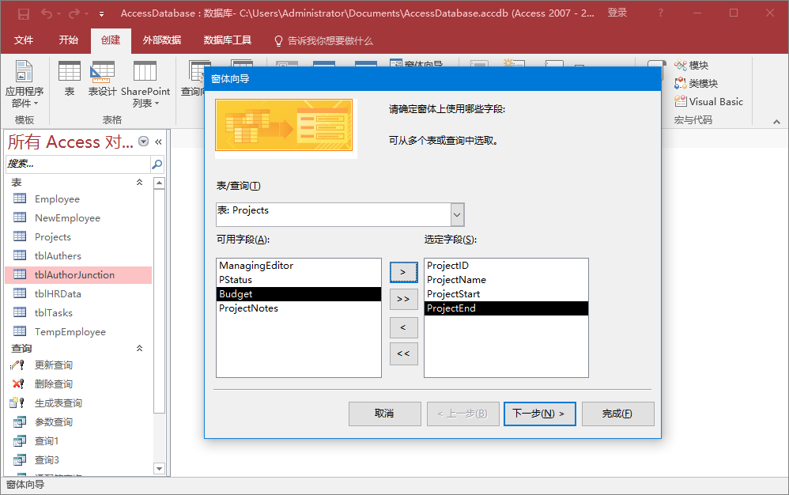Open navigation pane category dropdown arrow
Screen dimensions: 789x495
click(x=143, y=142)
